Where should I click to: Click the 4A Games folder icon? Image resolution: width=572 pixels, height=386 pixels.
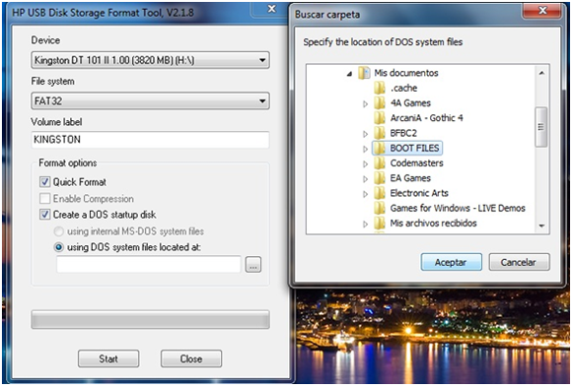coord(380,103)
